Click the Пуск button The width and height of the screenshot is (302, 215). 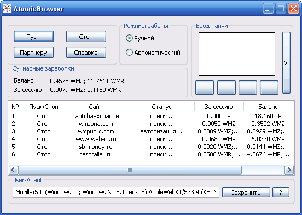click(x=33, y=37)
